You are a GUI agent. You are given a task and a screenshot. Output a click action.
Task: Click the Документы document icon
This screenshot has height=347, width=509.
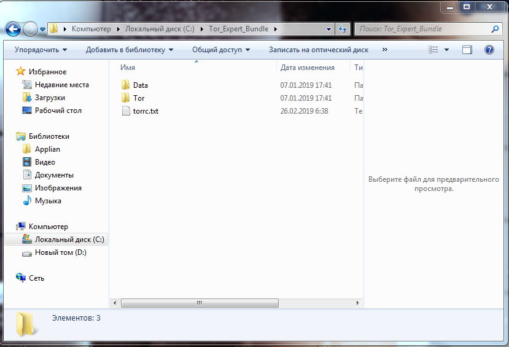click(27, 174)
